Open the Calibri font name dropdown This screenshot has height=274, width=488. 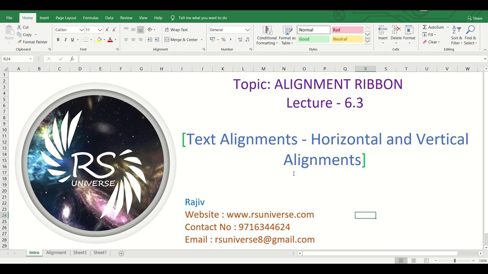point(81,30)
